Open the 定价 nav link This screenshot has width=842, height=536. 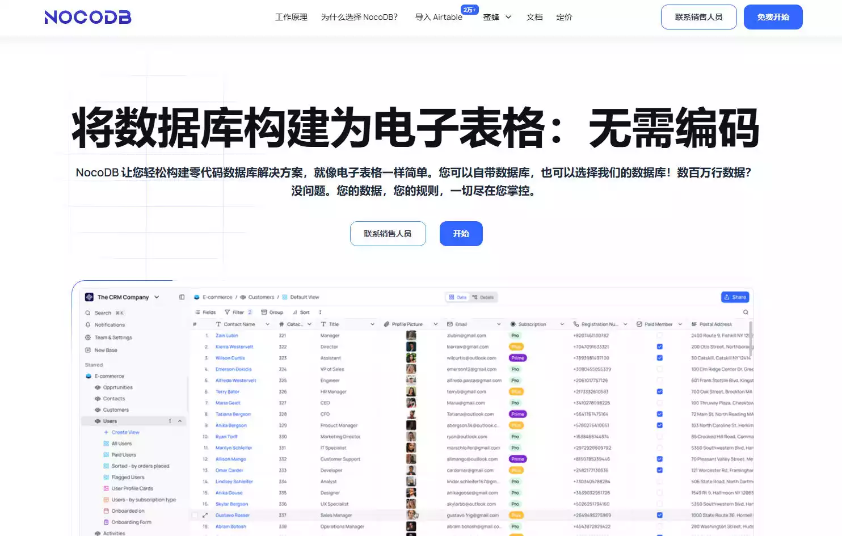[564, 17]
